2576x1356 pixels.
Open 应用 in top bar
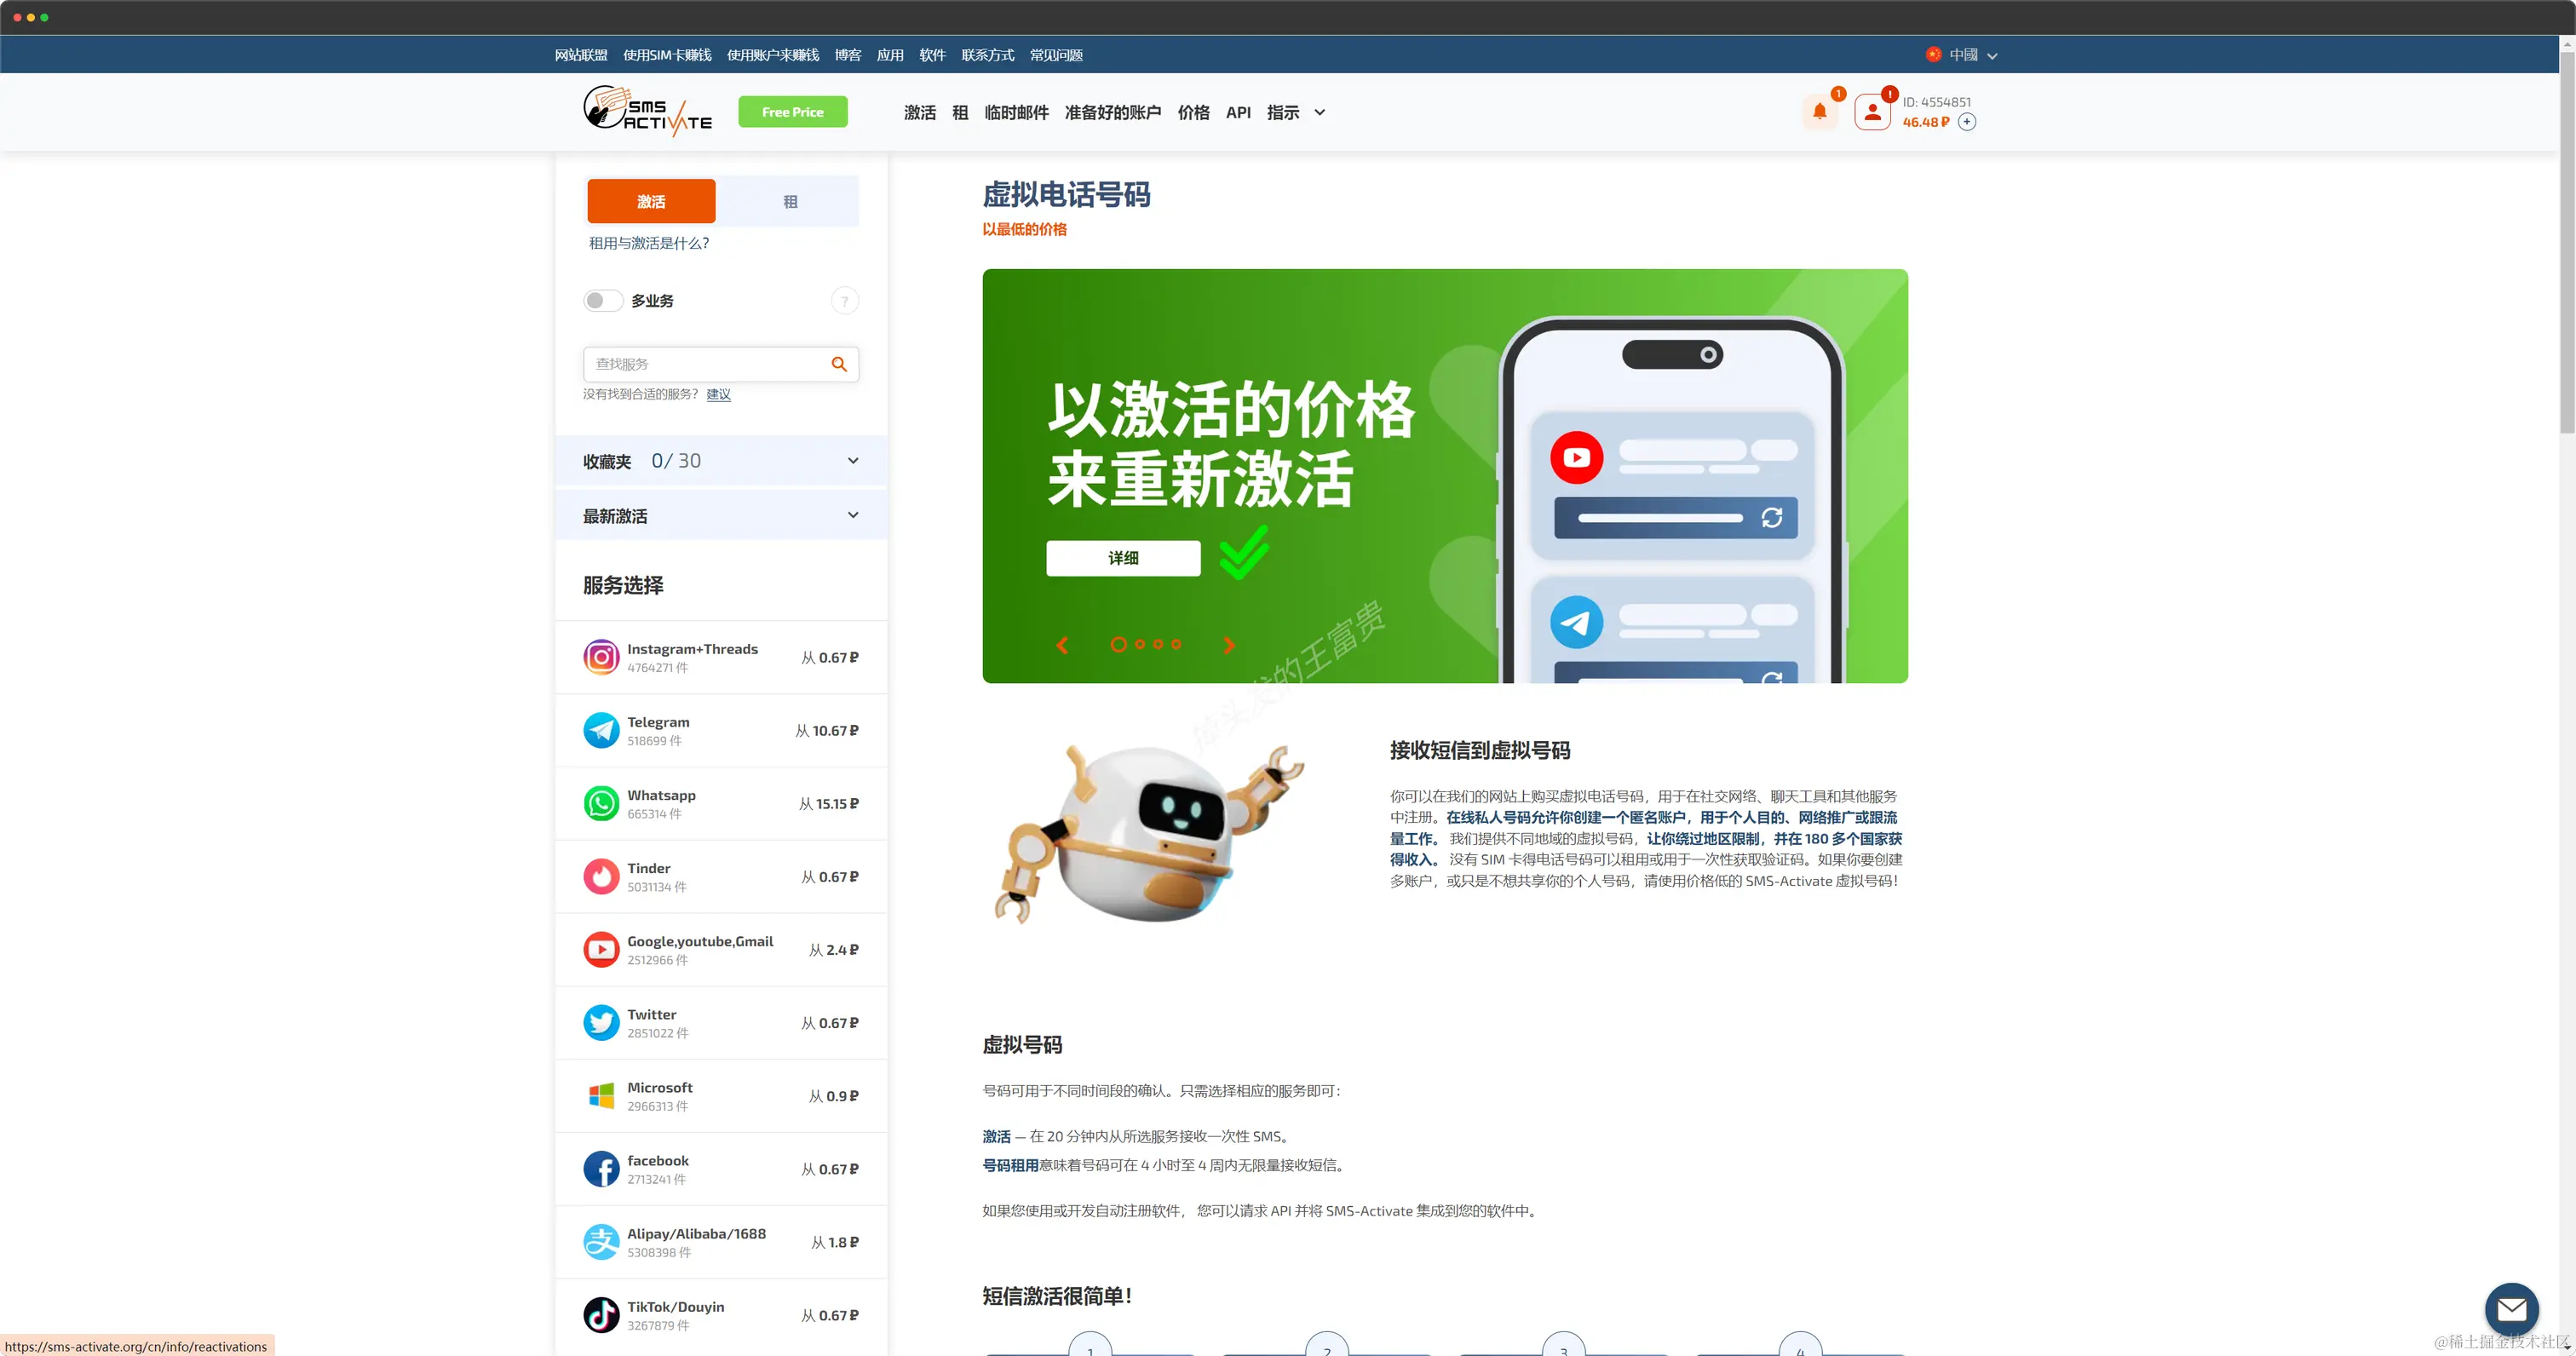coord(890,55)
